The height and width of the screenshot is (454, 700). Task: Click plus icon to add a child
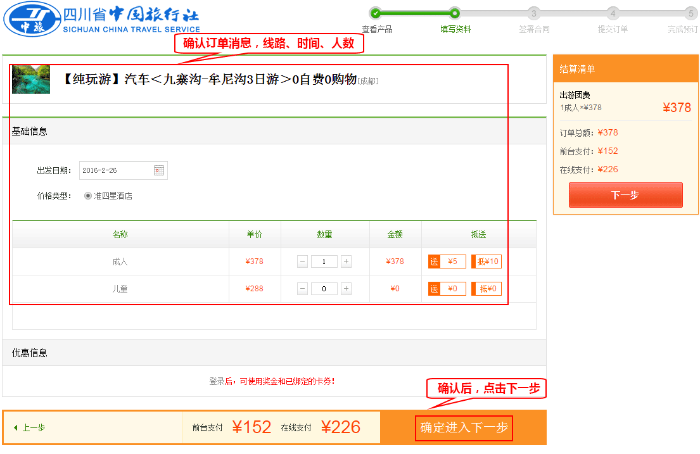pyautogui.click(x=347, y=288)
